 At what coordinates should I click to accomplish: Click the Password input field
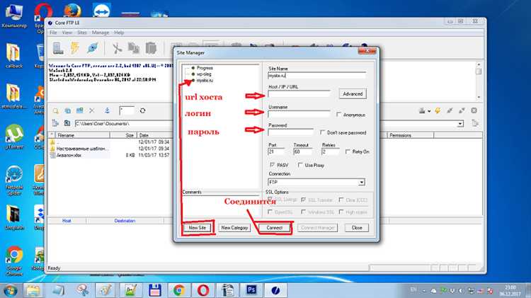[291, 132]
